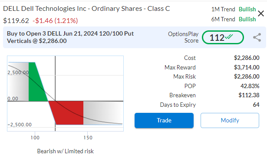Share this trade idea via share icon
Viewport: 267px width, 158px height.
click(x=257, y=37)
